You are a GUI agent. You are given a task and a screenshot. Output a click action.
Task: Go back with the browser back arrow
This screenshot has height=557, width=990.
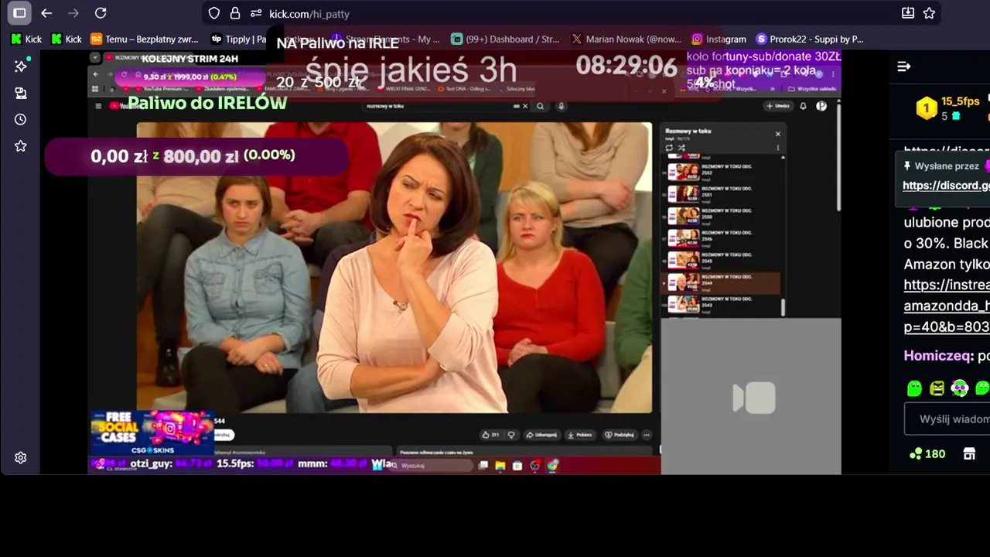click(46, 13)
